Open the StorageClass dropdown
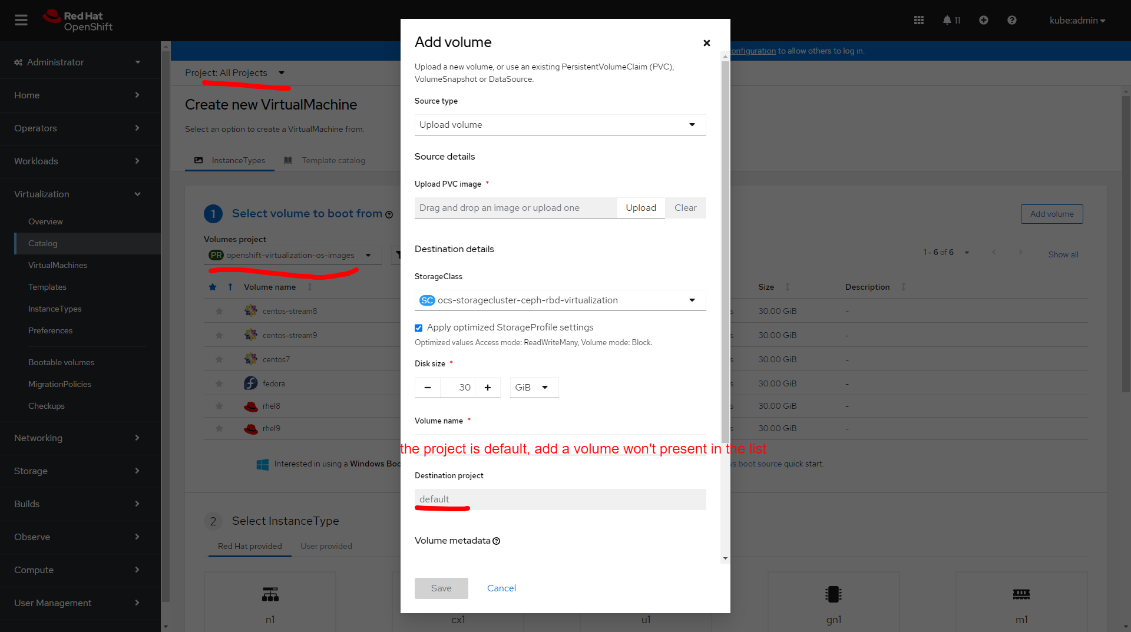Viewport: 1131px width, 632px height. point(560,300)
